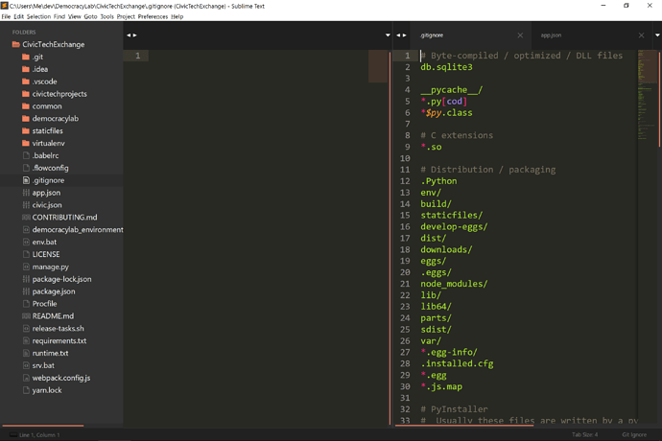Click the release-tasks.sh file icon
The height and width of the screenshot is (441, 662).
point(26,328)
